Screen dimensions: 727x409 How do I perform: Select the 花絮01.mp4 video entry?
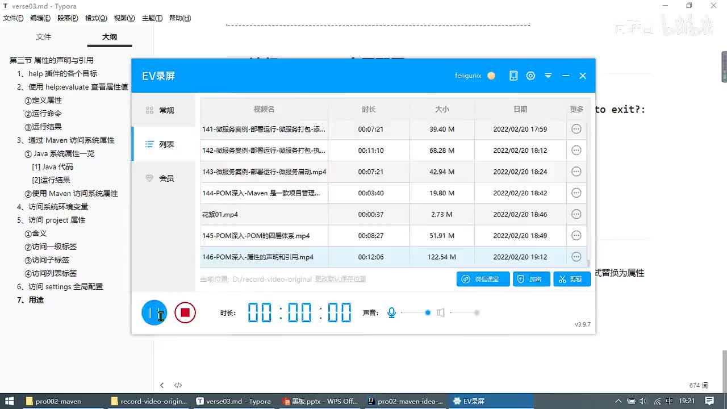coord(393,214)
